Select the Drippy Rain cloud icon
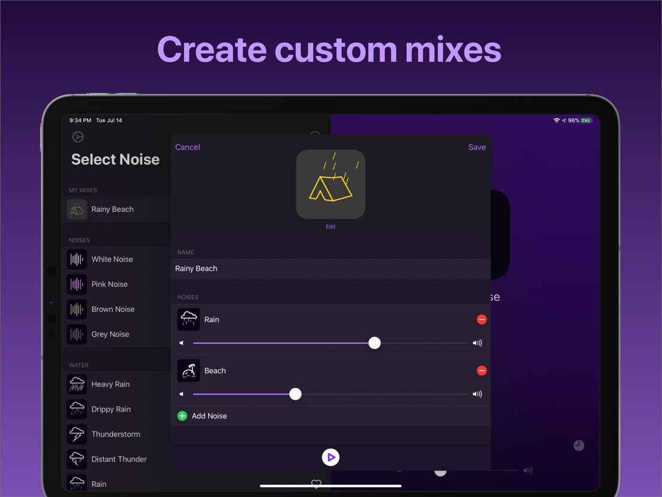Viewport: 662px width, 497px height. pos(77,409)
